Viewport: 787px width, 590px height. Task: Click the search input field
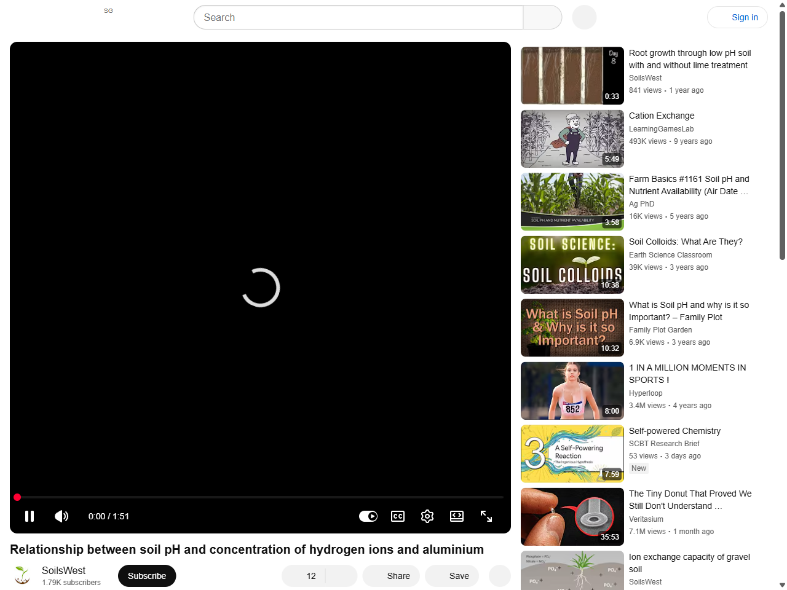pyautogui.click(x=358, y=17)
